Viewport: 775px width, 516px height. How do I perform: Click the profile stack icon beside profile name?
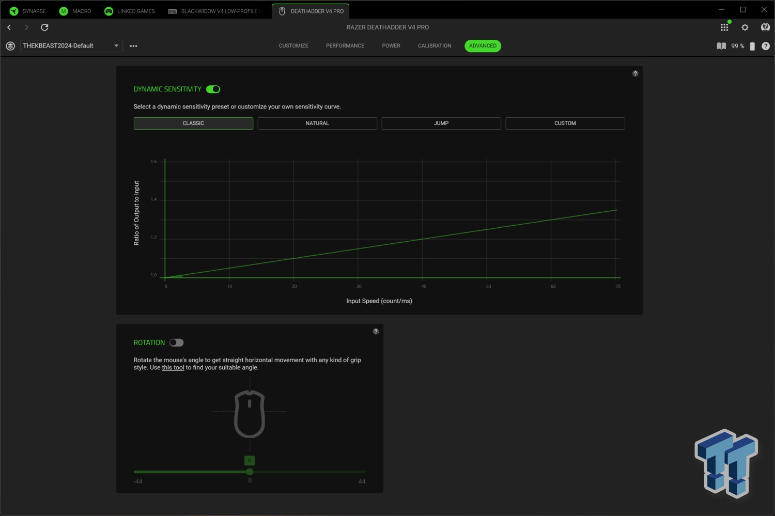tap(10, 46)
